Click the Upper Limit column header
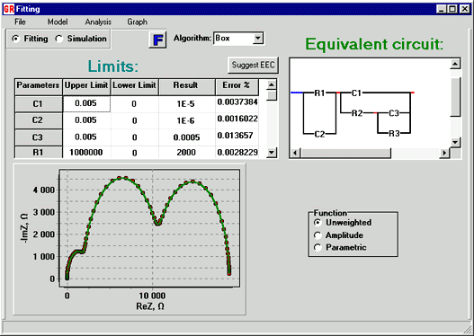This screenshot has width=474, height=336. (86, 87)
